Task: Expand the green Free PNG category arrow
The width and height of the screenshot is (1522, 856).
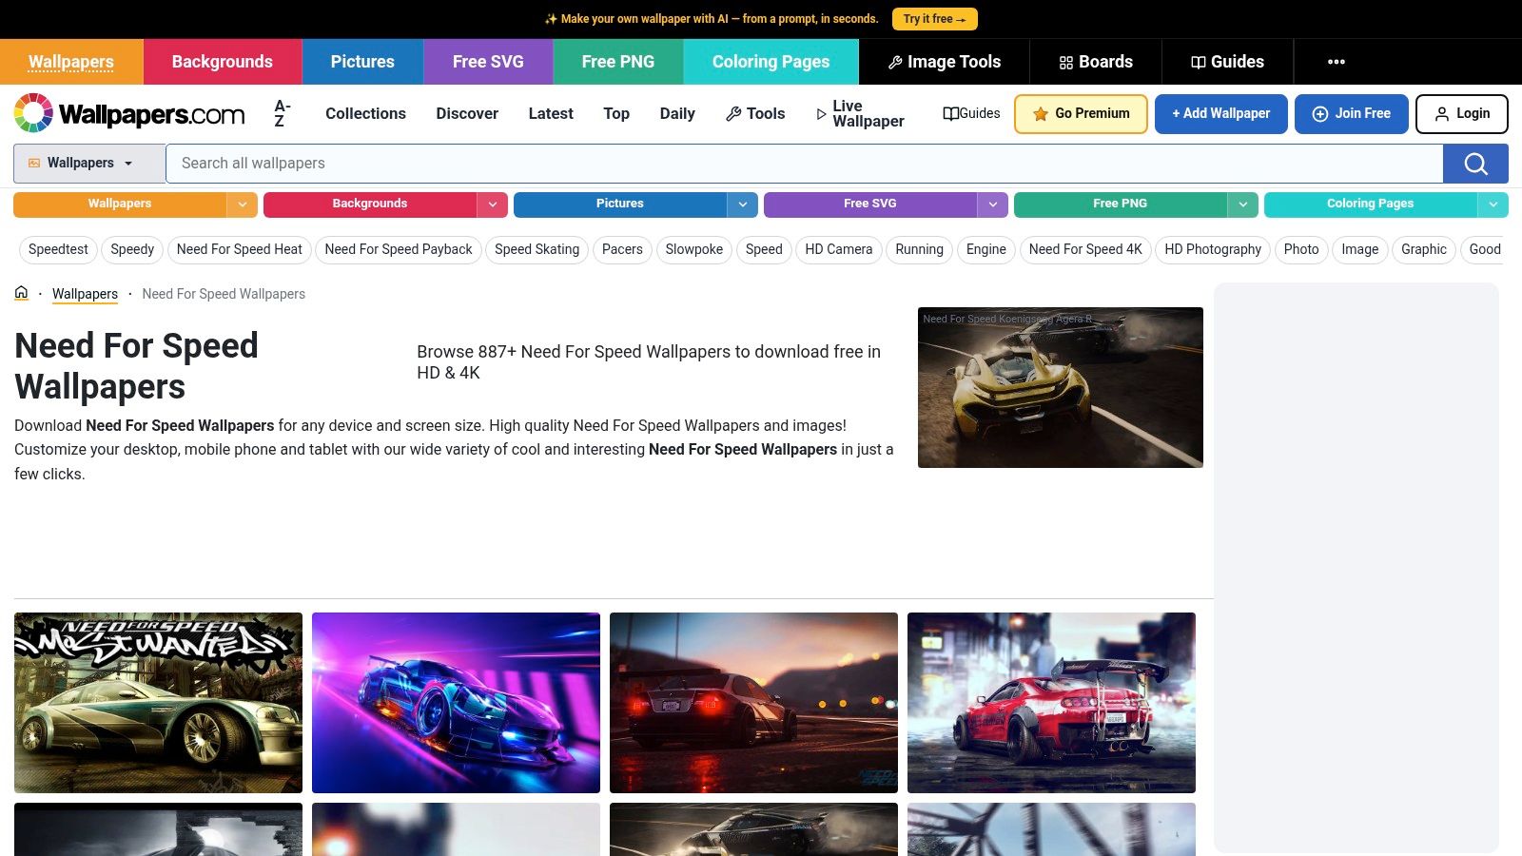Action: coord(1242,204)
